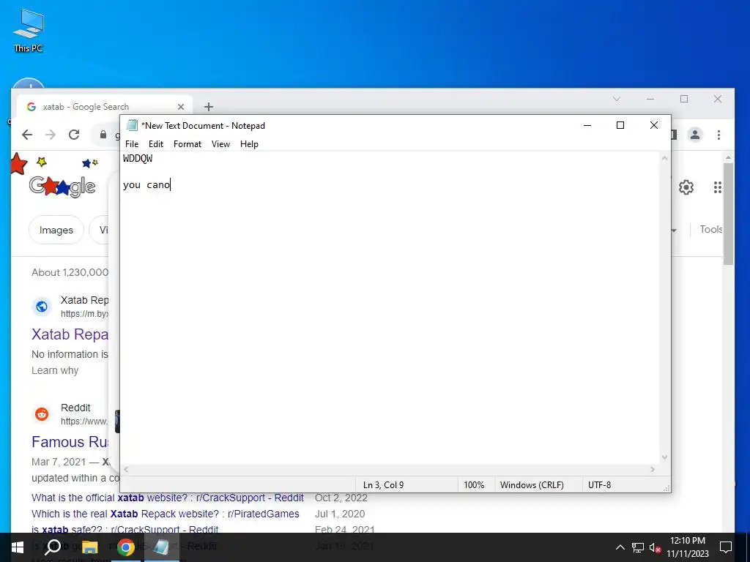Open Notepad's File menu
This screenshot has width=750, height=562.
[132, 144]
